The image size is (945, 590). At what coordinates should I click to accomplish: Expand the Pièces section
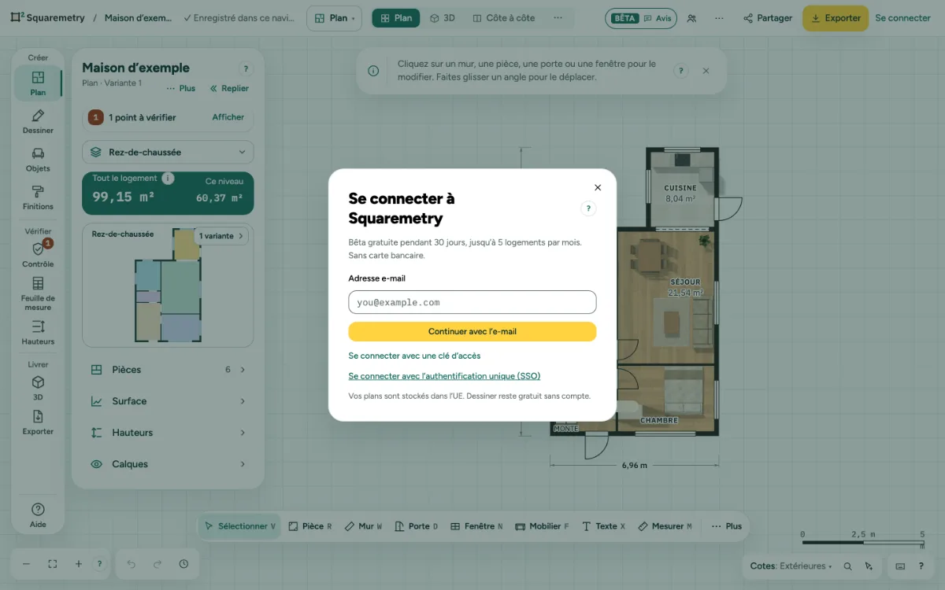(168, 370)
